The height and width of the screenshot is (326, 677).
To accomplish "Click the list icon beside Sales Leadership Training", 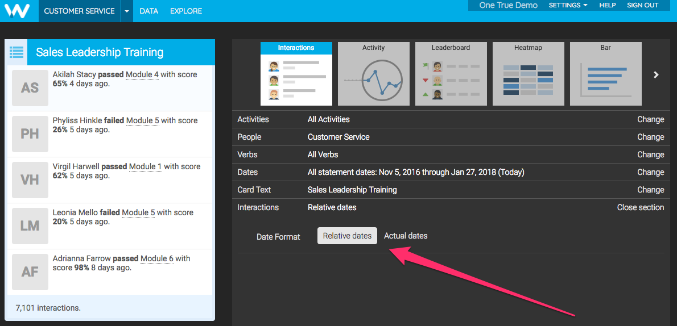I will [x=16, y=52].
